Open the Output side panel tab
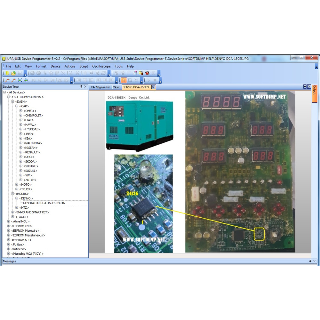 pyautogui.click(x=314, y=93)
